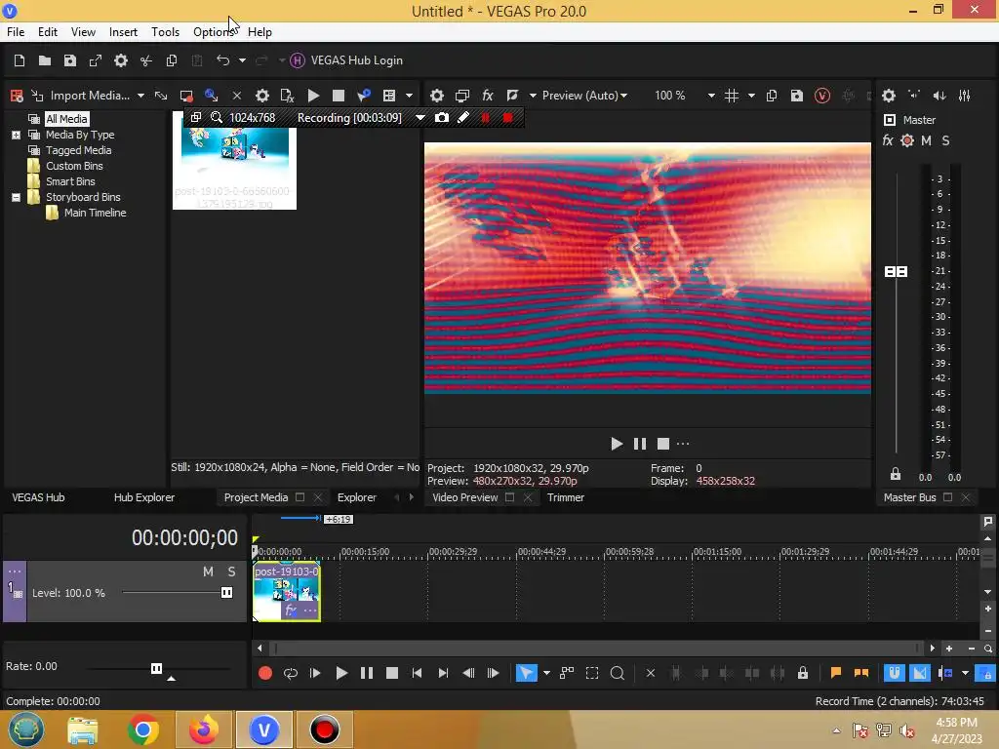Viewport: 999px width, 749px height.
Task: Toggle the Master fader lock icon
Action: (x=896, y=474)
